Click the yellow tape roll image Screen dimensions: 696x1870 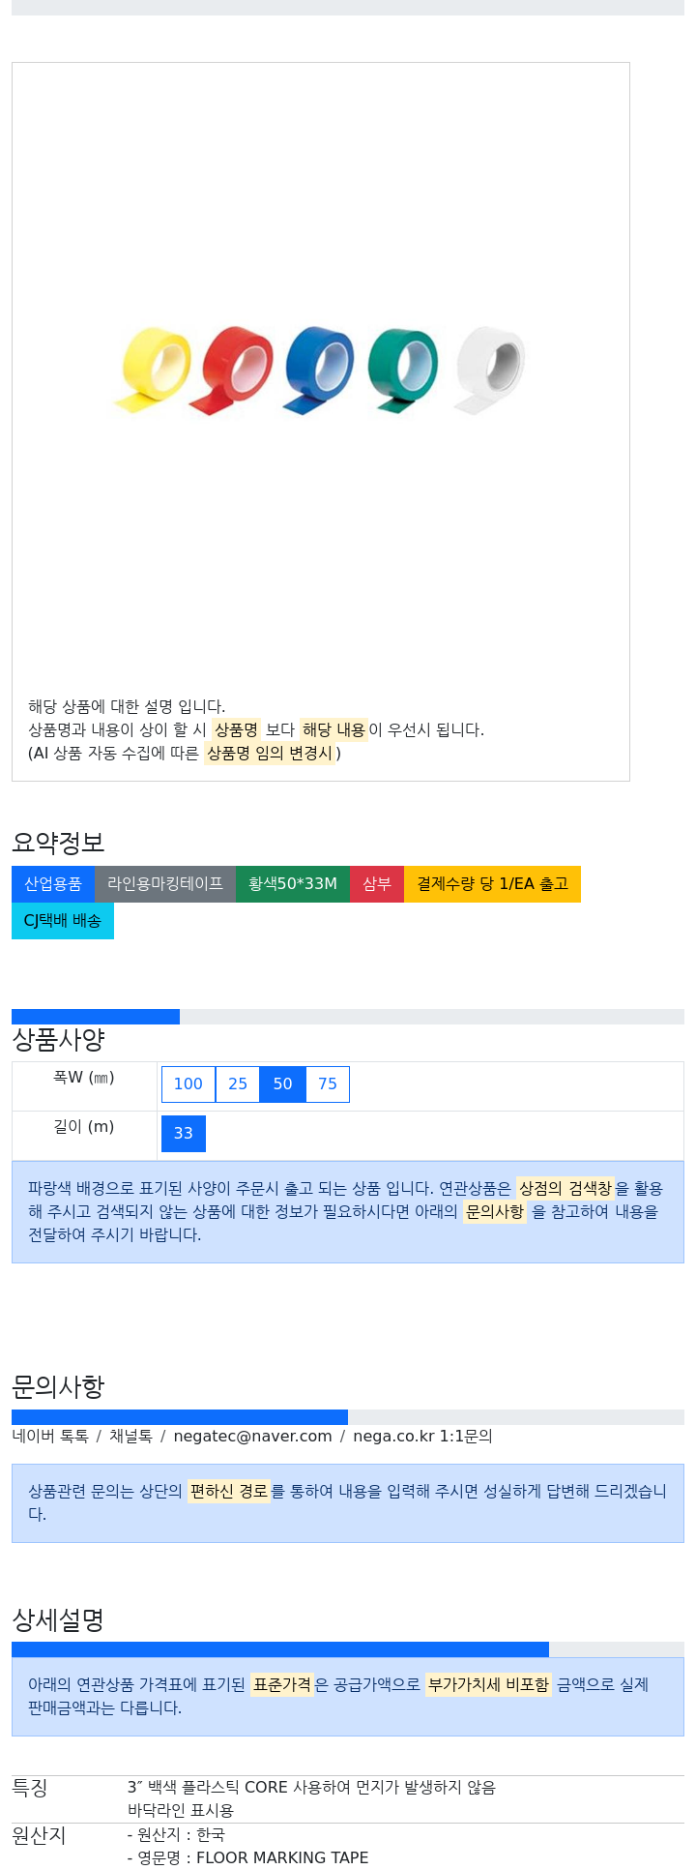click(x=153, y=370)
